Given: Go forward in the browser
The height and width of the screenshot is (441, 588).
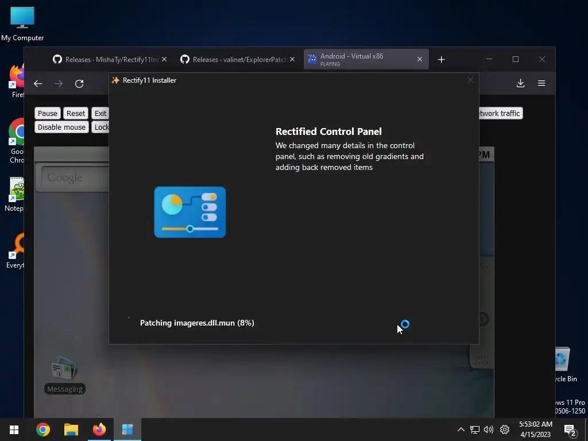Looking at the screenshot, I should point(59,84).
